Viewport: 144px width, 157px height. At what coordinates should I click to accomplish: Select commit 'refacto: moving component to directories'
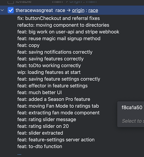click(63, 25)
